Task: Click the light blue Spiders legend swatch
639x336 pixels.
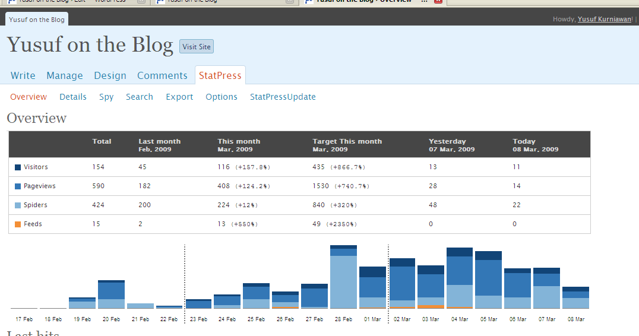Action: click(18, 205)
